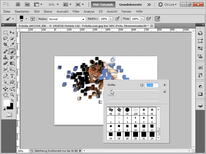
Task: Select the Dodge tool
Action: pos(12,69)
